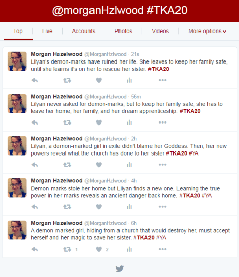The width and height of the screenshot is (239, 277).
Task: View analytics for the 21s tweet
Action: click(x=129, y=80)
